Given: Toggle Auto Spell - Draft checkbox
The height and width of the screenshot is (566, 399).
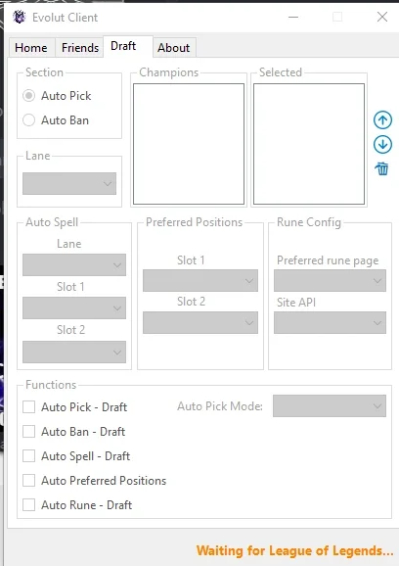Looking at the screenshot, I should coord(28,456).
